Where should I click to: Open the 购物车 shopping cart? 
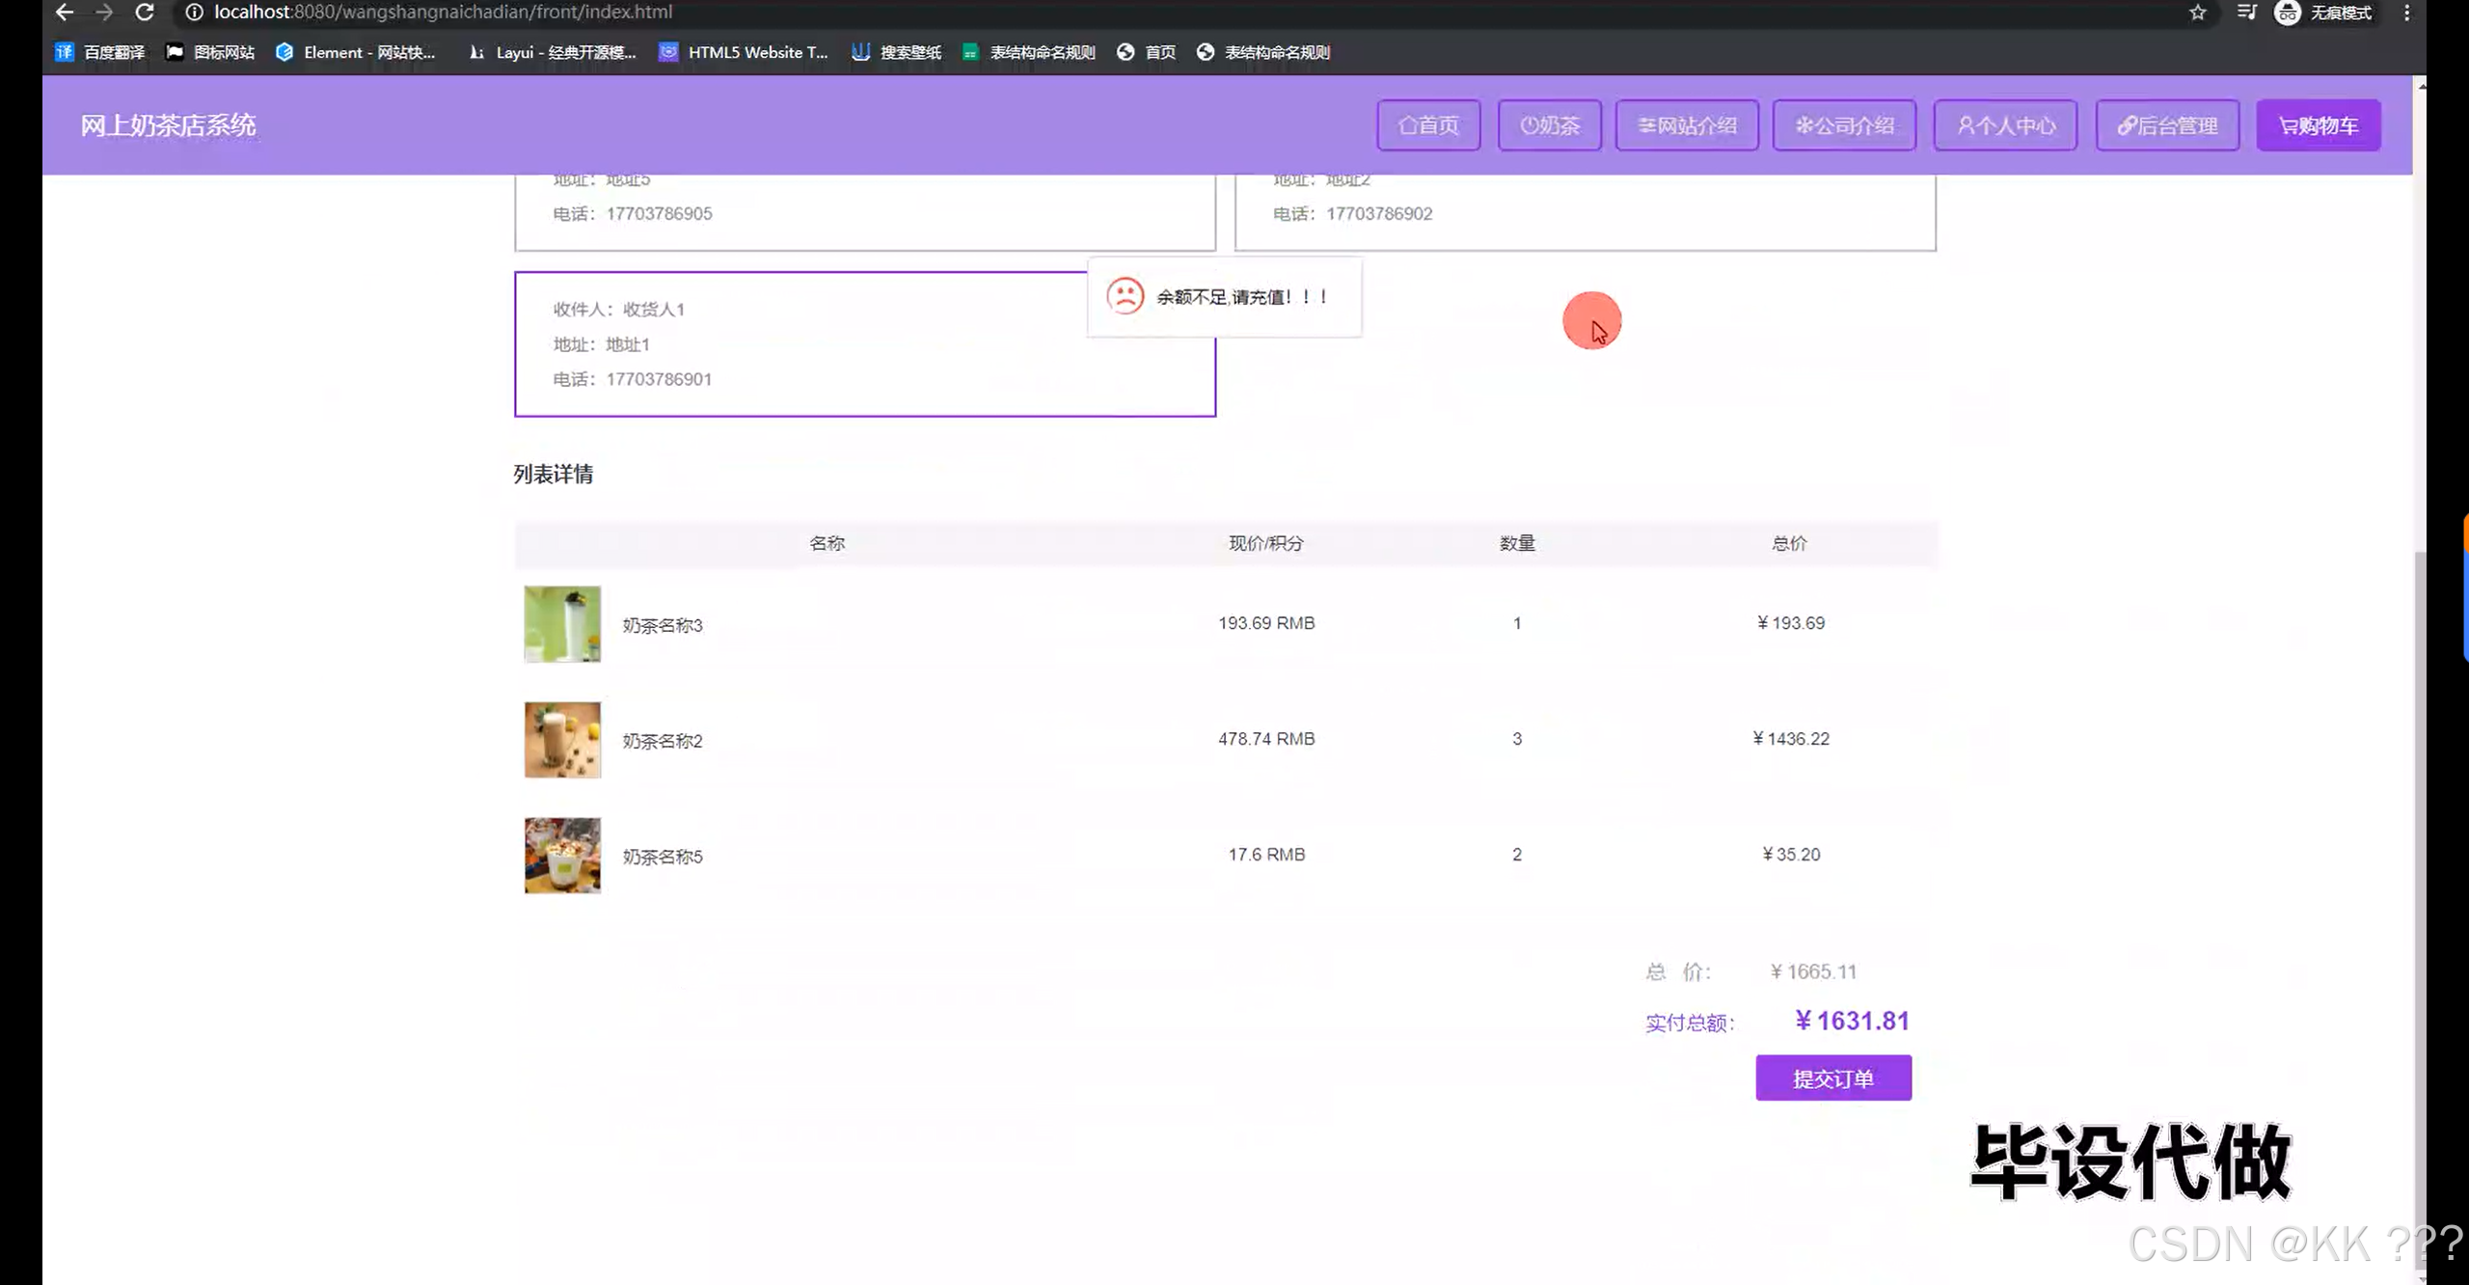point(2318,125)
